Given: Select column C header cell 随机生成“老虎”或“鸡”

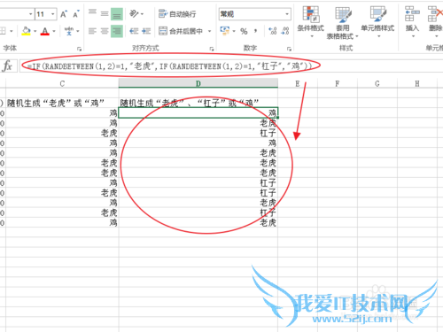Looking at the screenshot, I should (x=62, y=103).
